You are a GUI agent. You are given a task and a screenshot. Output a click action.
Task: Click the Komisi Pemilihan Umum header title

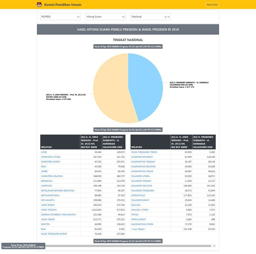(x=63, y=5)
